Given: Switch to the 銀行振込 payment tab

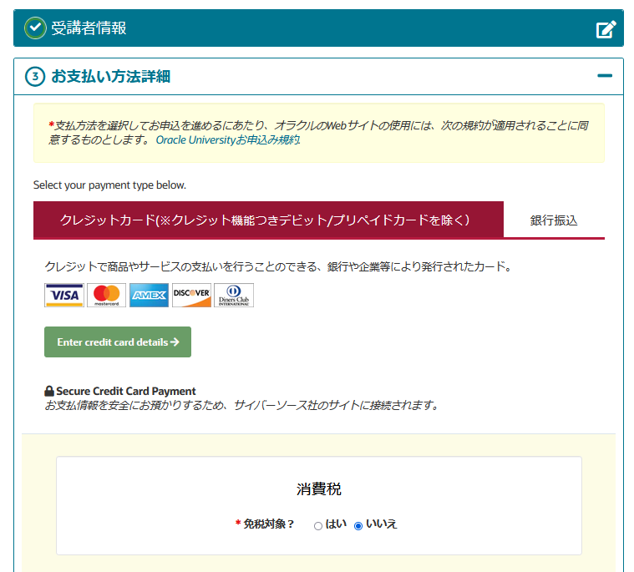Looking at the screenshot, I should pyautogui.click(x=554, y=220).
